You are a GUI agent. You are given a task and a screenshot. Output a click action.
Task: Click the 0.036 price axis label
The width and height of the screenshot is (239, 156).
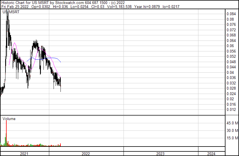231,78
